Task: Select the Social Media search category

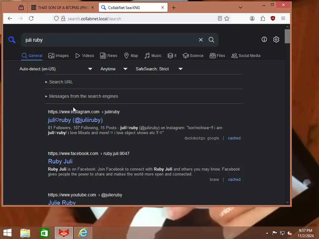Action: tap(246, 55)
